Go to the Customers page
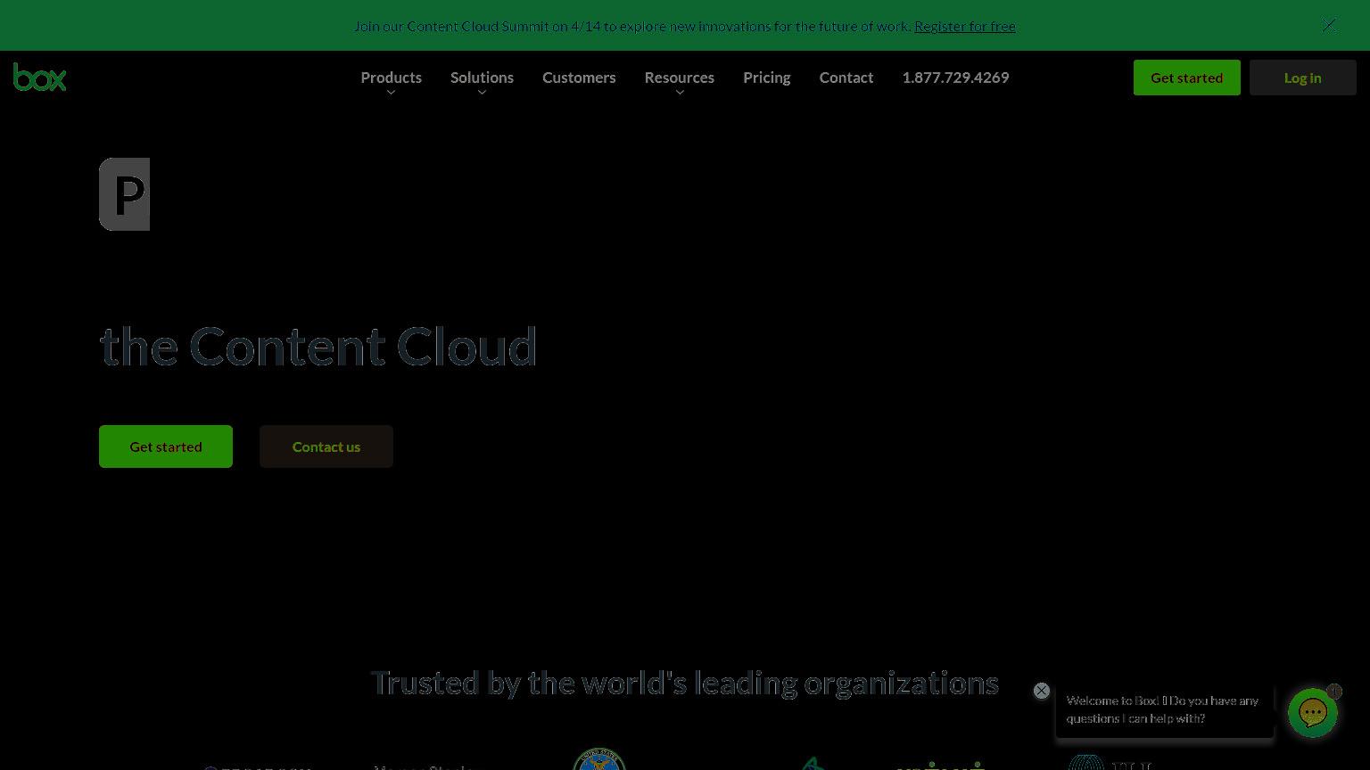The height and width of the screenshot is (770, 1370). click(579, 78)
